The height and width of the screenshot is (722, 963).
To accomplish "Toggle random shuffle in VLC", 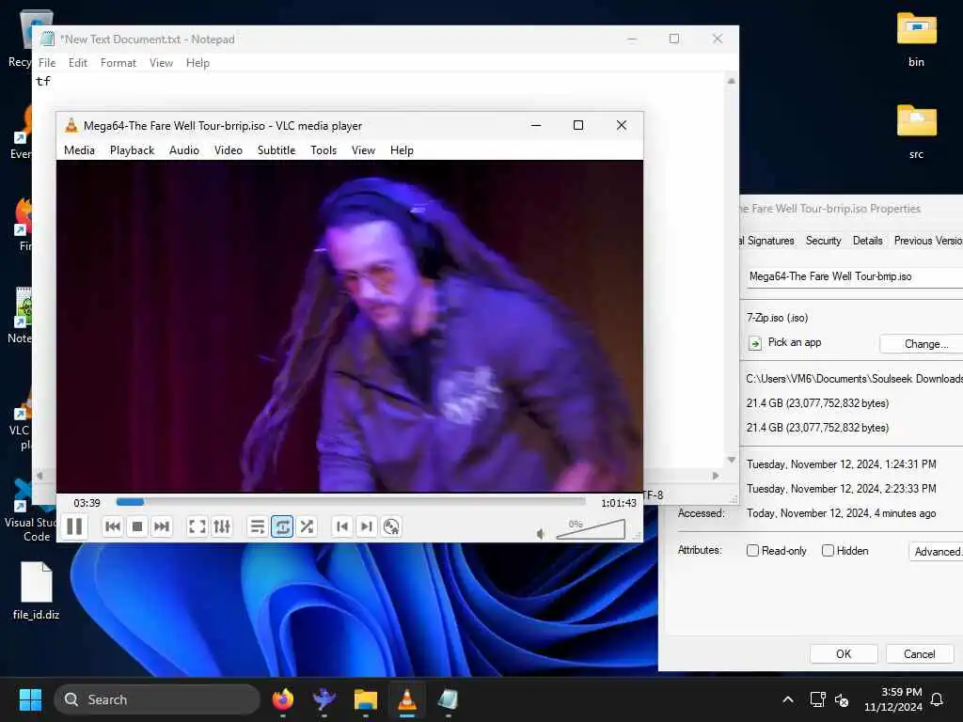I will [307, 526].
